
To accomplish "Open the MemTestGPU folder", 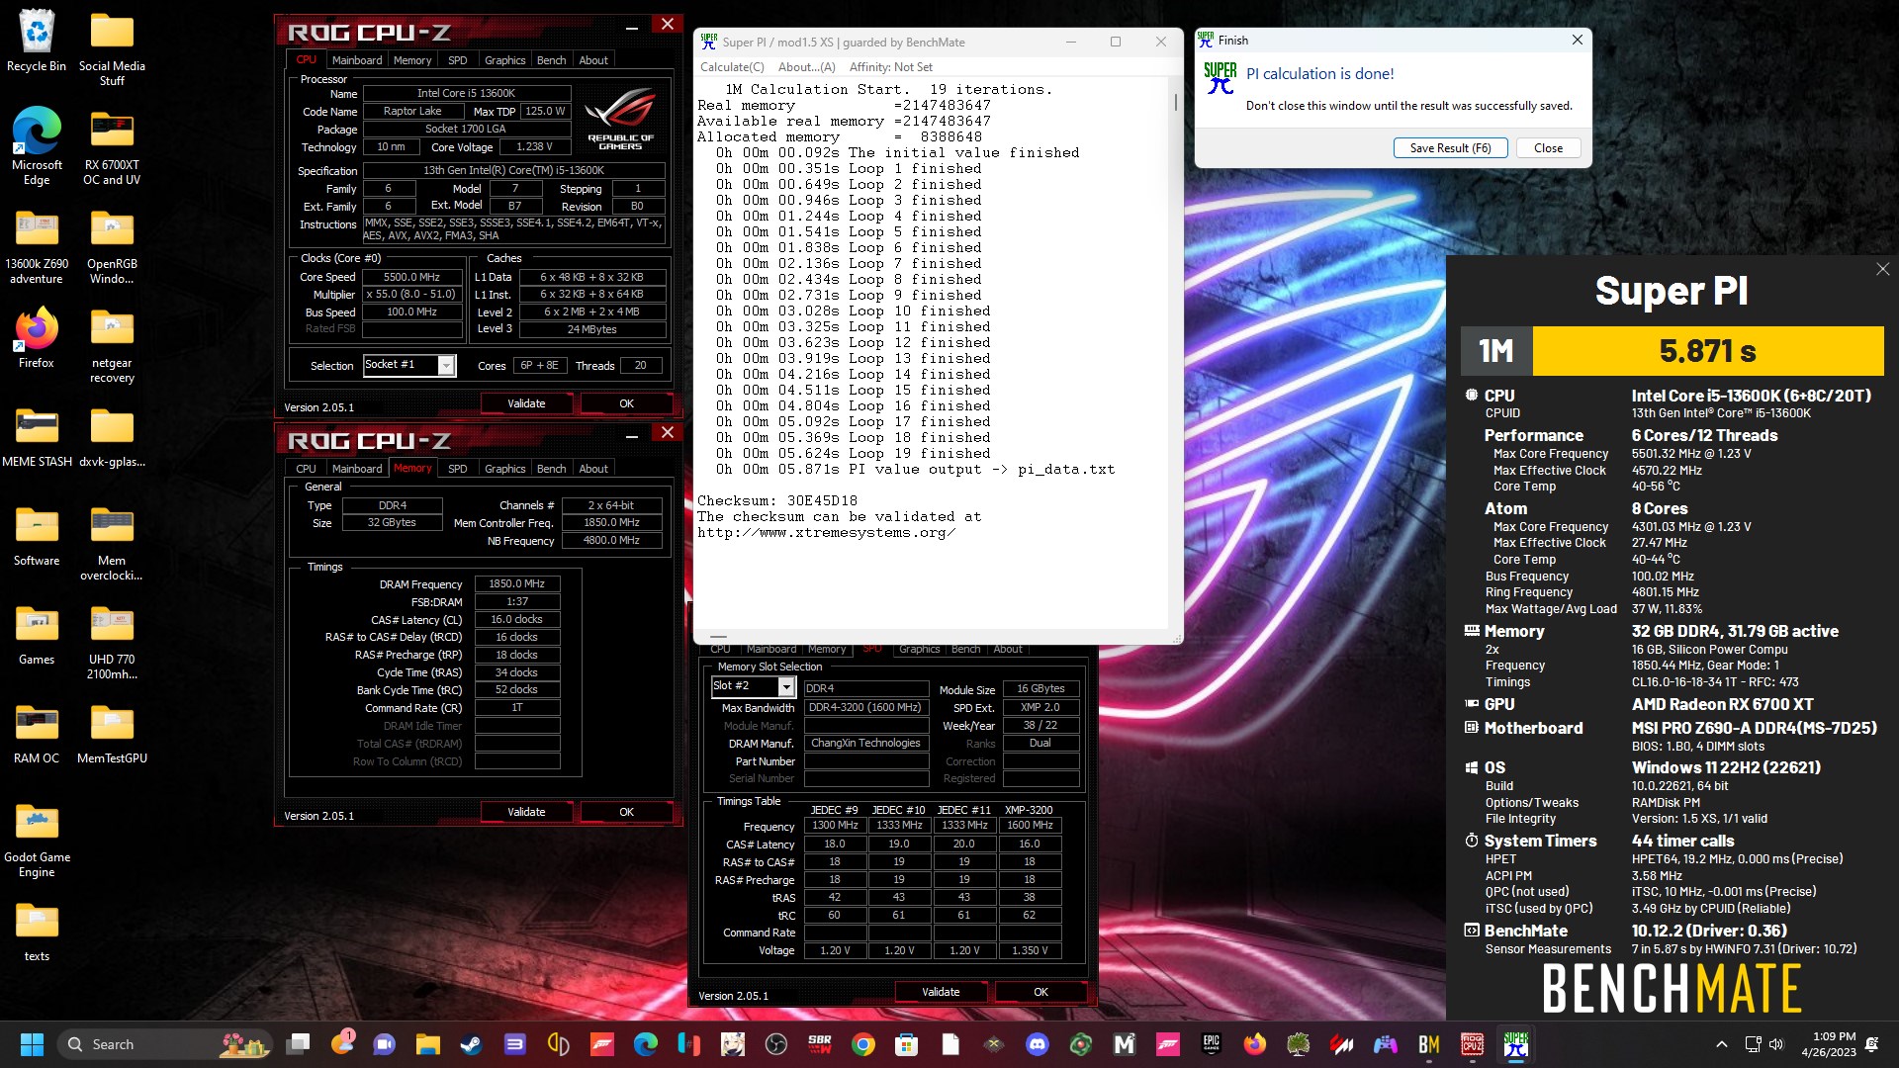I will click(112, 733).
